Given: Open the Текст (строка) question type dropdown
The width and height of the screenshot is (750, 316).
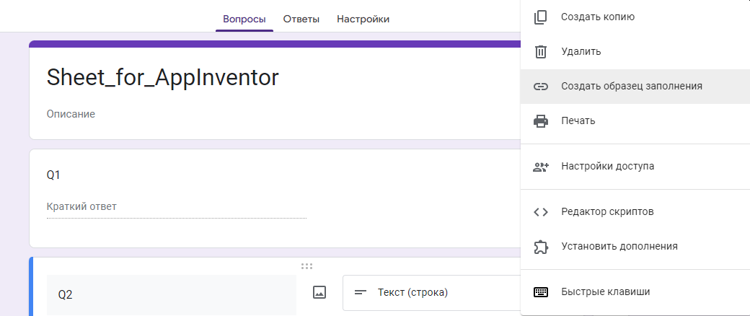Looking at the screenshot, I should [x=431, y=292].
